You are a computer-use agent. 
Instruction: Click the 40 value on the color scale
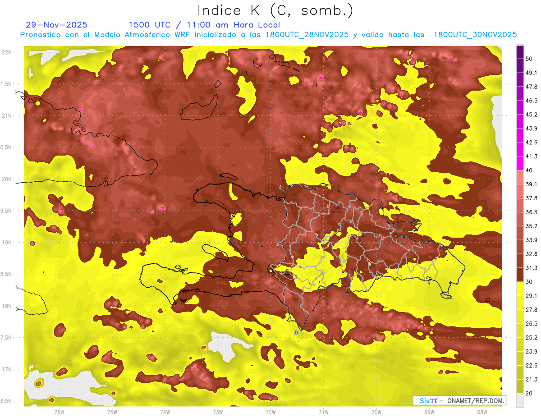tap(529, 170)
